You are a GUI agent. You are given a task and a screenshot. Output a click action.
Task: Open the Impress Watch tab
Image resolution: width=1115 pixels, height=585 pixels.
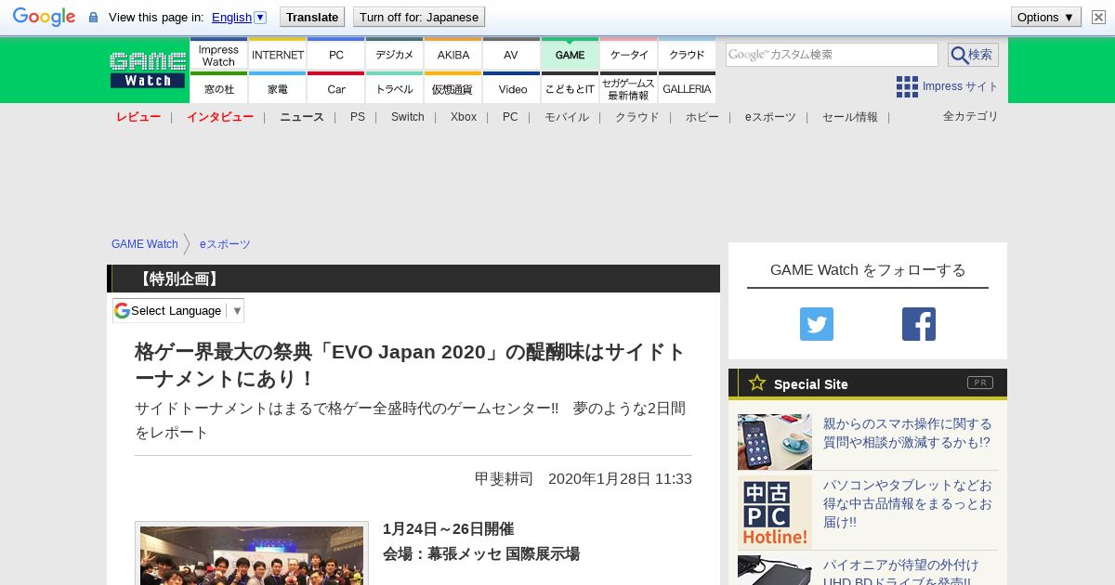click(x=218, y=54)
